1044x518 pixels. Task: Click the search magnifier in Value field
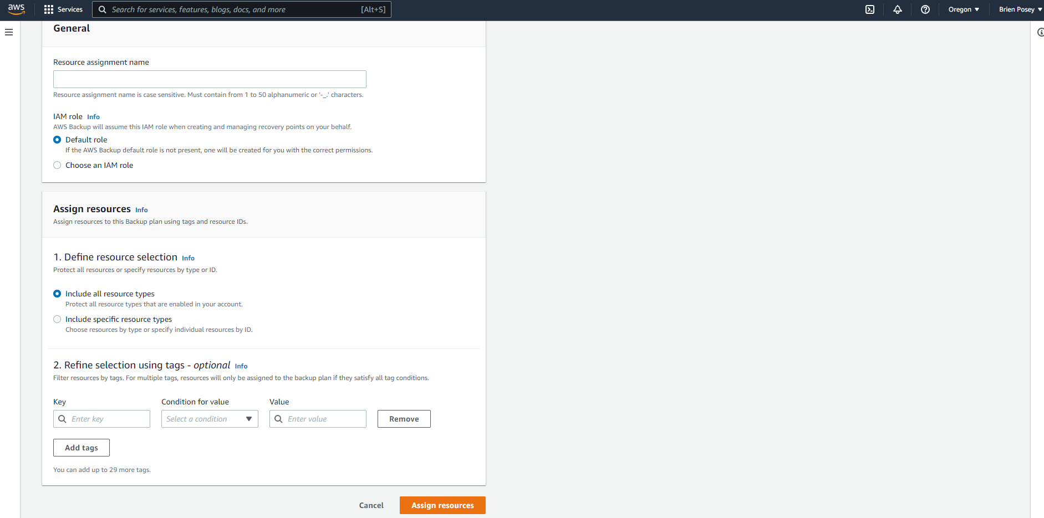coord(279,419)
